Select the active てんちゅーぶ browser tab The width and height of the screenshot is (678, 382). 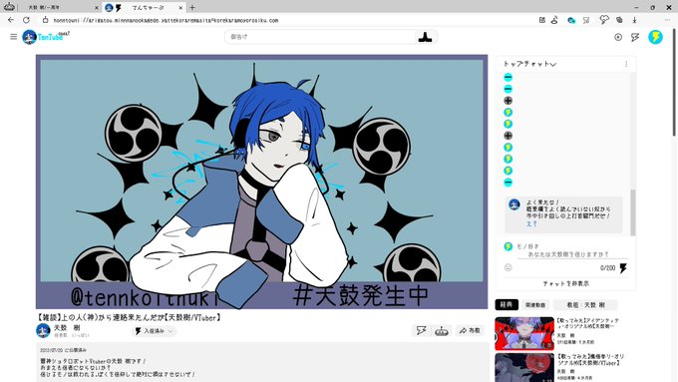click(x=145, y=7)
